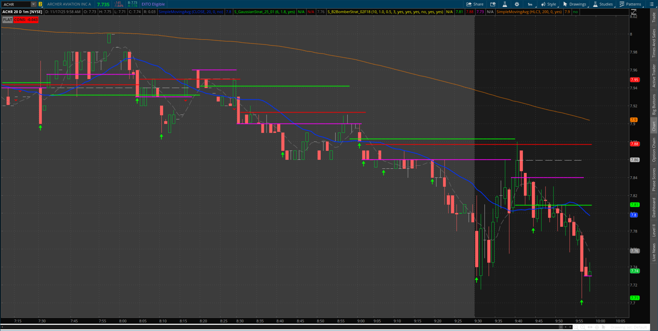Open the Style dropdown
Screen dimensions: 658x331
click(x=550, y=4)
